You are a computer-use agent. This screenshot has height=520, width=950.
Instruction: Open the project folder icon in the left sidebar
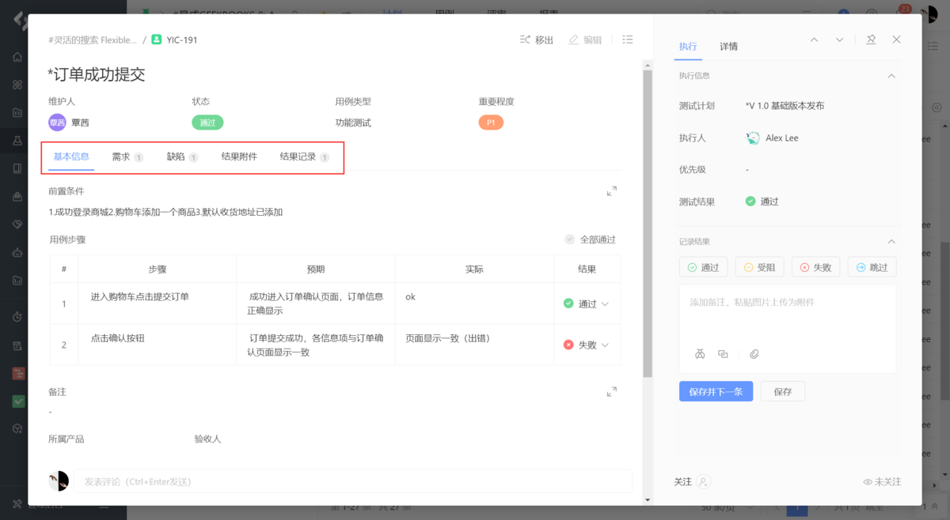[x=17, y=112]
